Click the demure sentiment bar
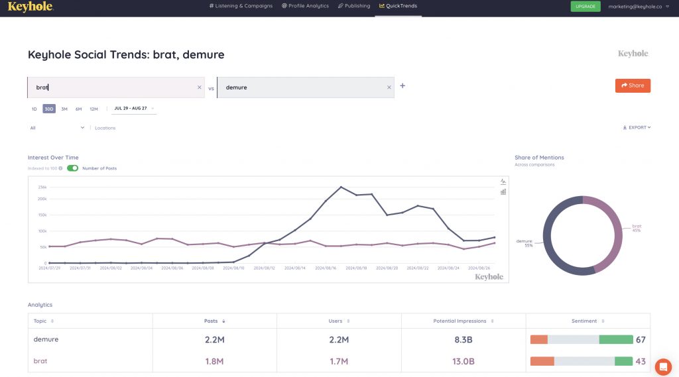This screenshot has height=377, width=679. point(582,340)
